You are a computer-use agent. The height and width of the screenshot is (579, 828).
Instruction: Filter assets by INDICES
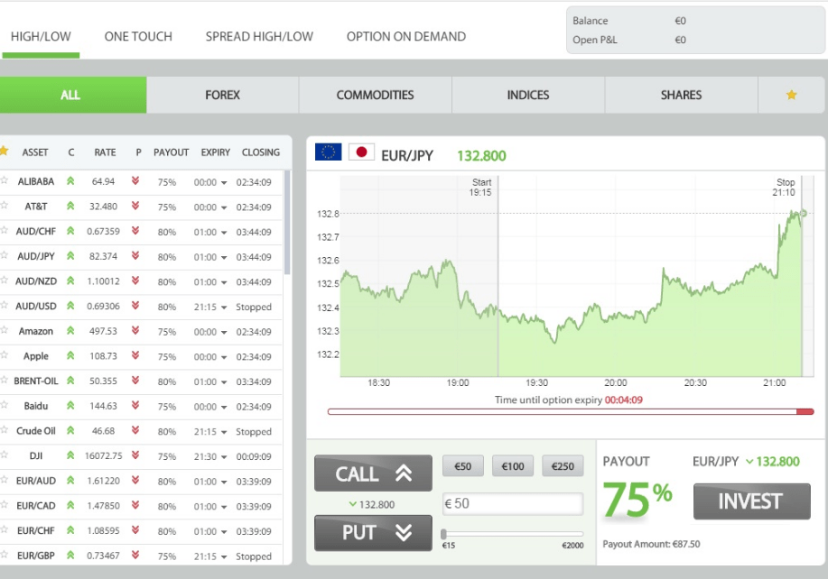pyautogui.click(x=528, y=95)
